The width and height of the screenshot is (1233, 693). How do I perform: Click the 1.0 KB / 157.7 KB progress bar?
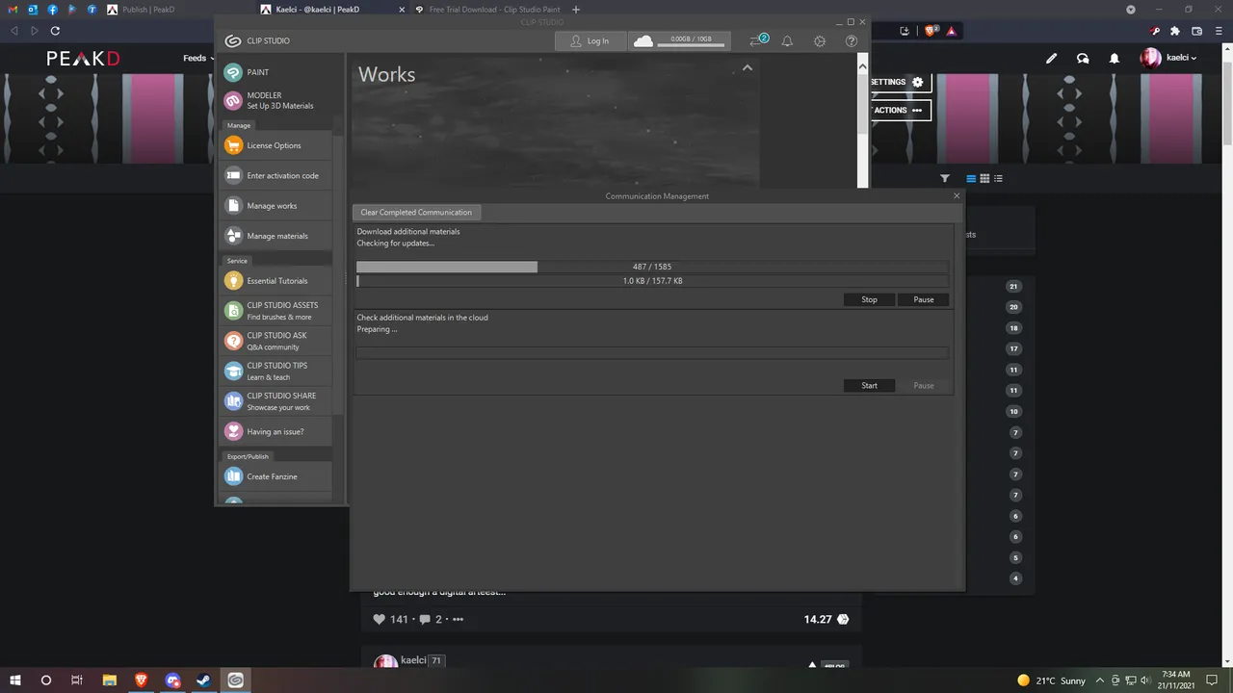point(652,281)
